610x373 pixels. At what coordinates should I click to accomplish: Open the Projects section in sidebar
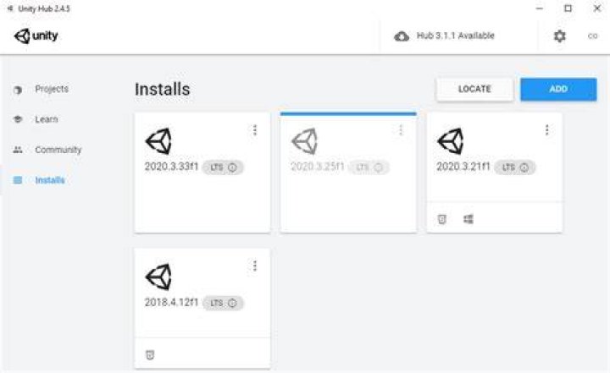[52, 89]
